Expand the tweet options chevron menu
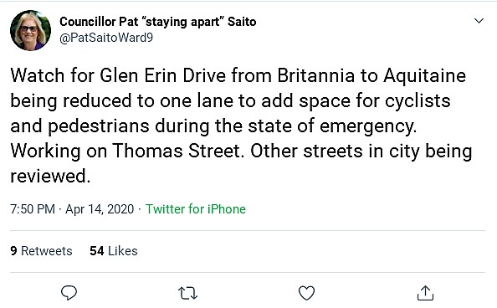This screenshot has height=308, width=497. tap(479, 21)
